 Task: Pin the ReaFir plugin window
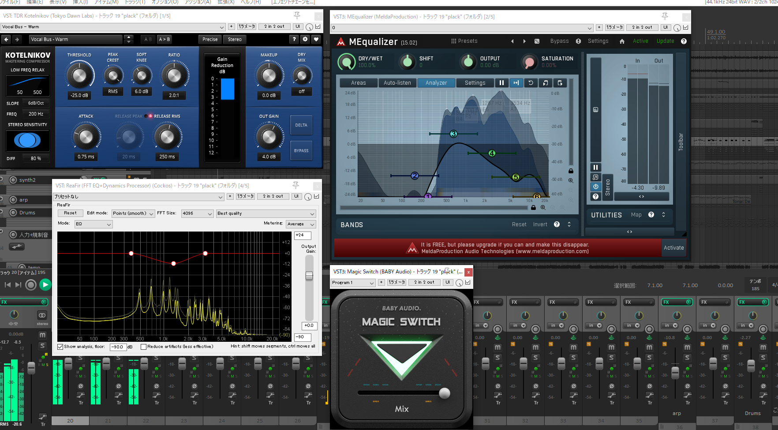296,185
